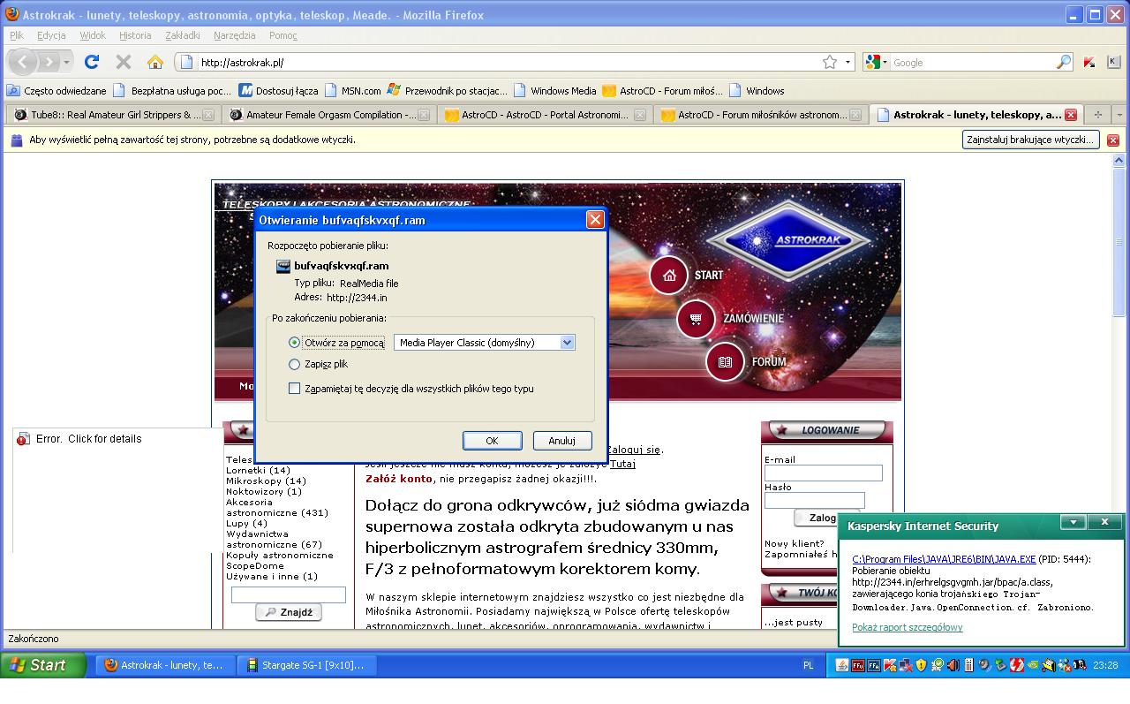Click the Hasło password field
Viewport: 1130px width, 704px height.
pos(814,500)
